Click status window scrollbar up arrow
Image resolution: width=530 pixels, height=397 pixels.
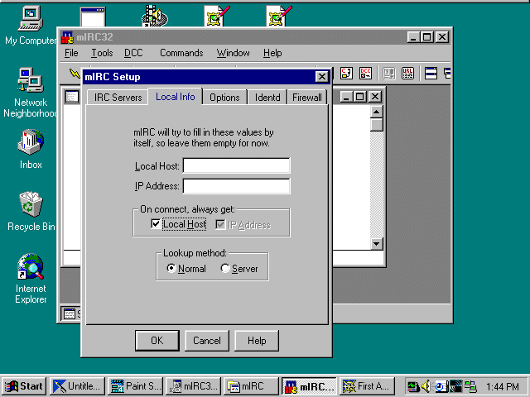pos(377,112)
